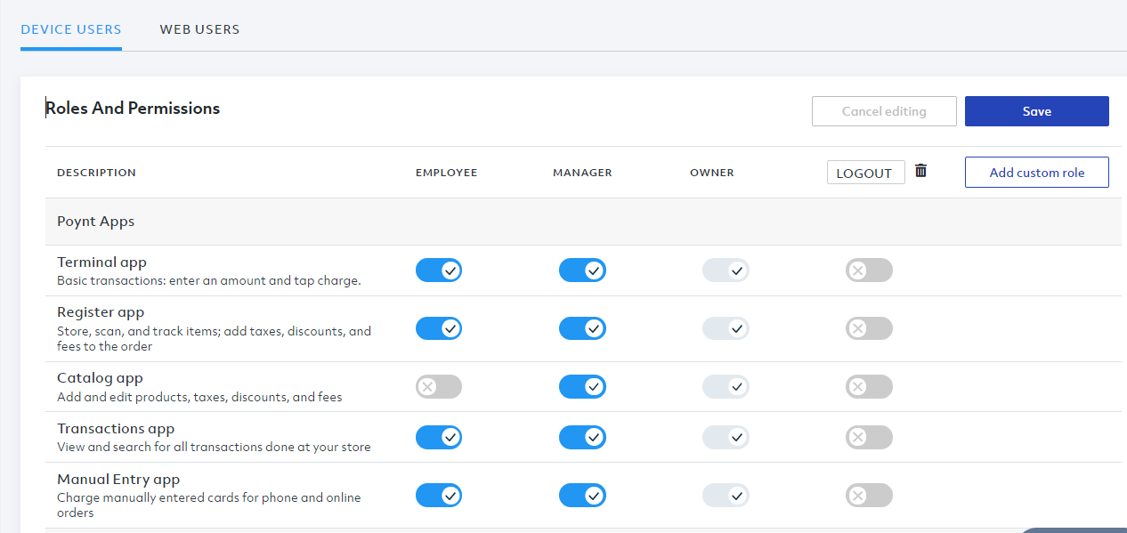
Task: Select the Register app row title
Action: coord(101,312)
